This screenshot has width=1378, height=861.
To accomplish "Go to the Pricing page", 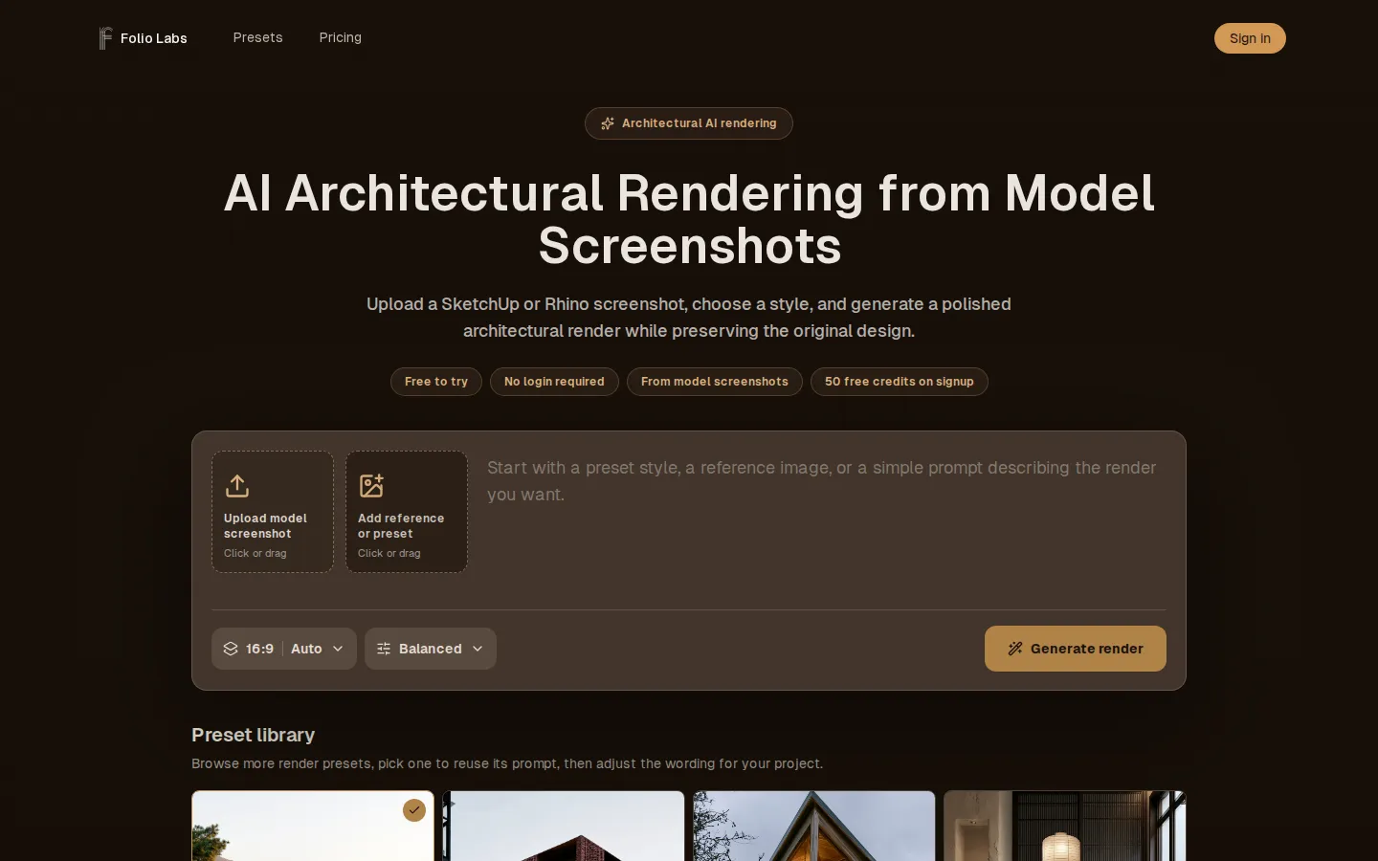I will pyautogui.click(x=341, y=38).
